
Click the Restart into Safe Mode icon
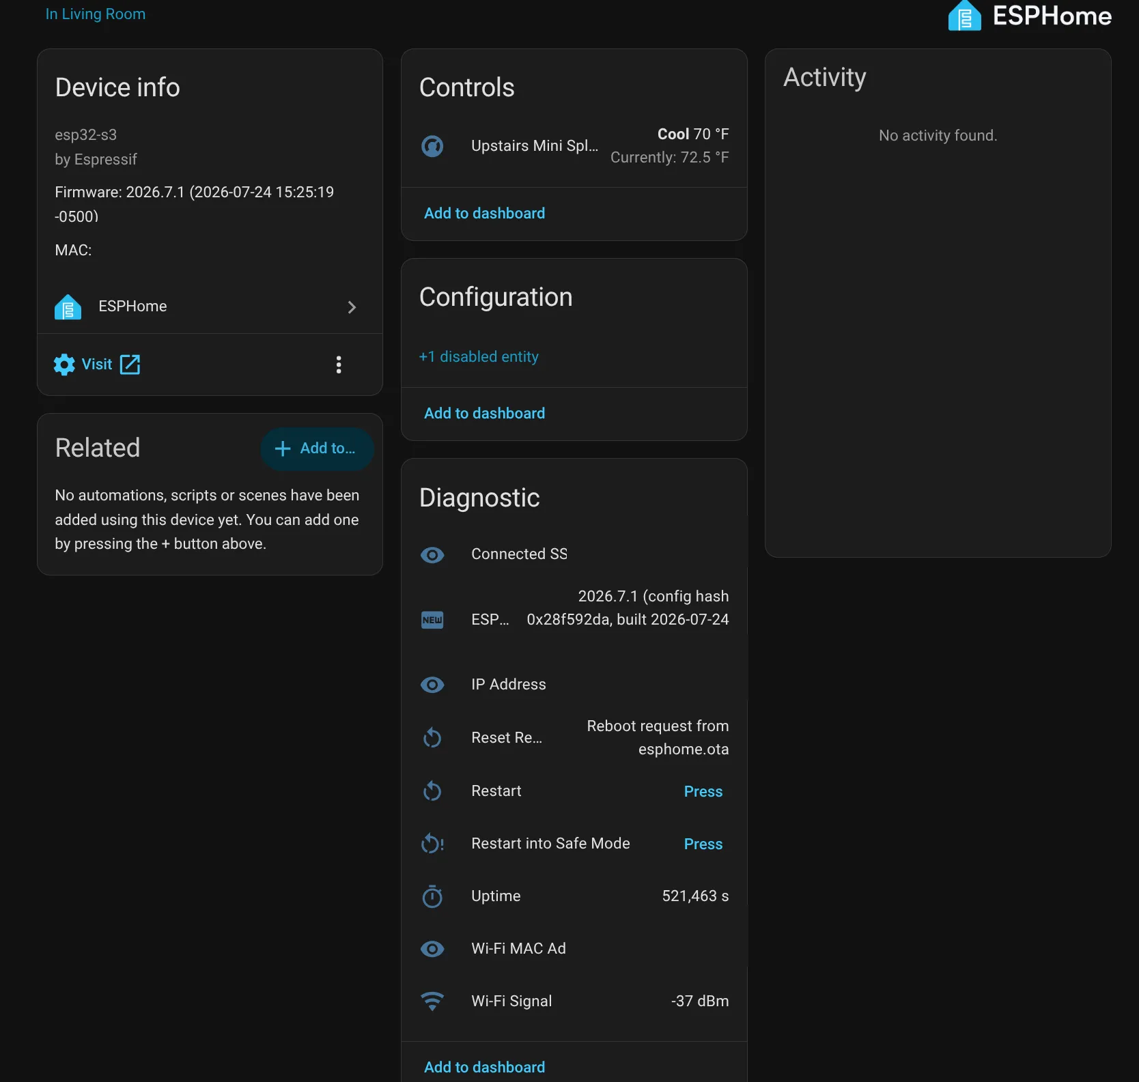pos(432,844)
